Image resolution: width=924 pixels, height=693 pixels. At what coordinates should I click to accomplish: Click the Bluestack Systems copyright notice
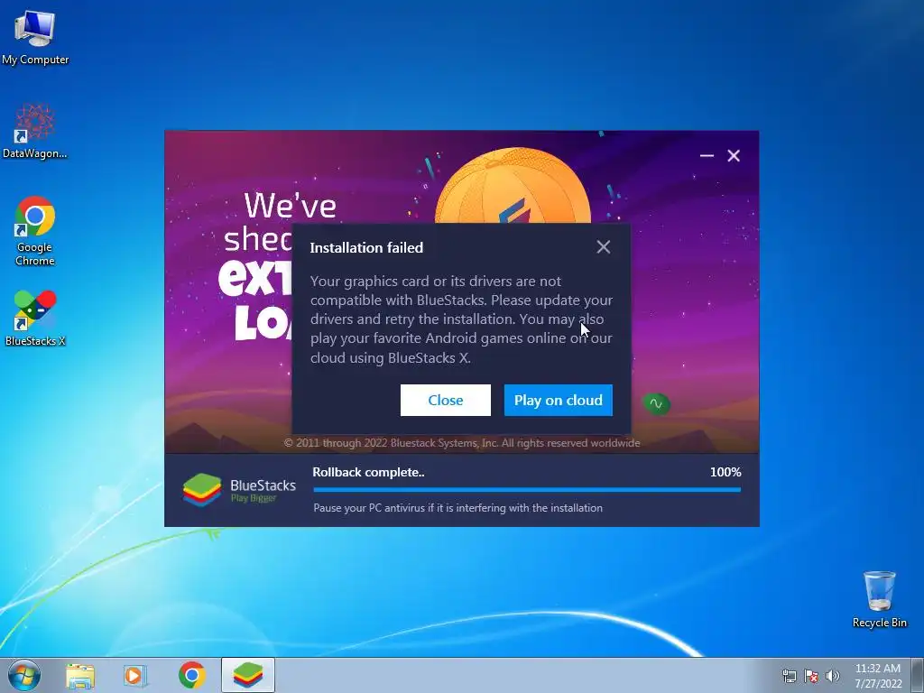pyautogui.click(x=461, y=443)
